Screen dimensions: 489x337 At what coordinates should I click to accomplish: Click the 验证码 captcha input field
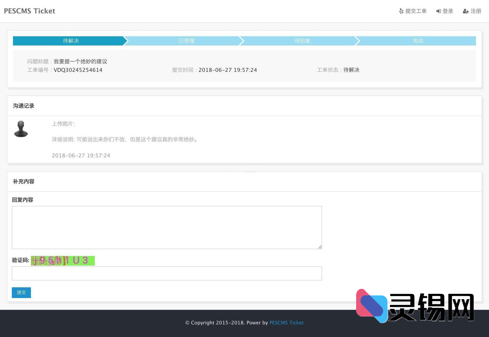(x=167, y=273)
